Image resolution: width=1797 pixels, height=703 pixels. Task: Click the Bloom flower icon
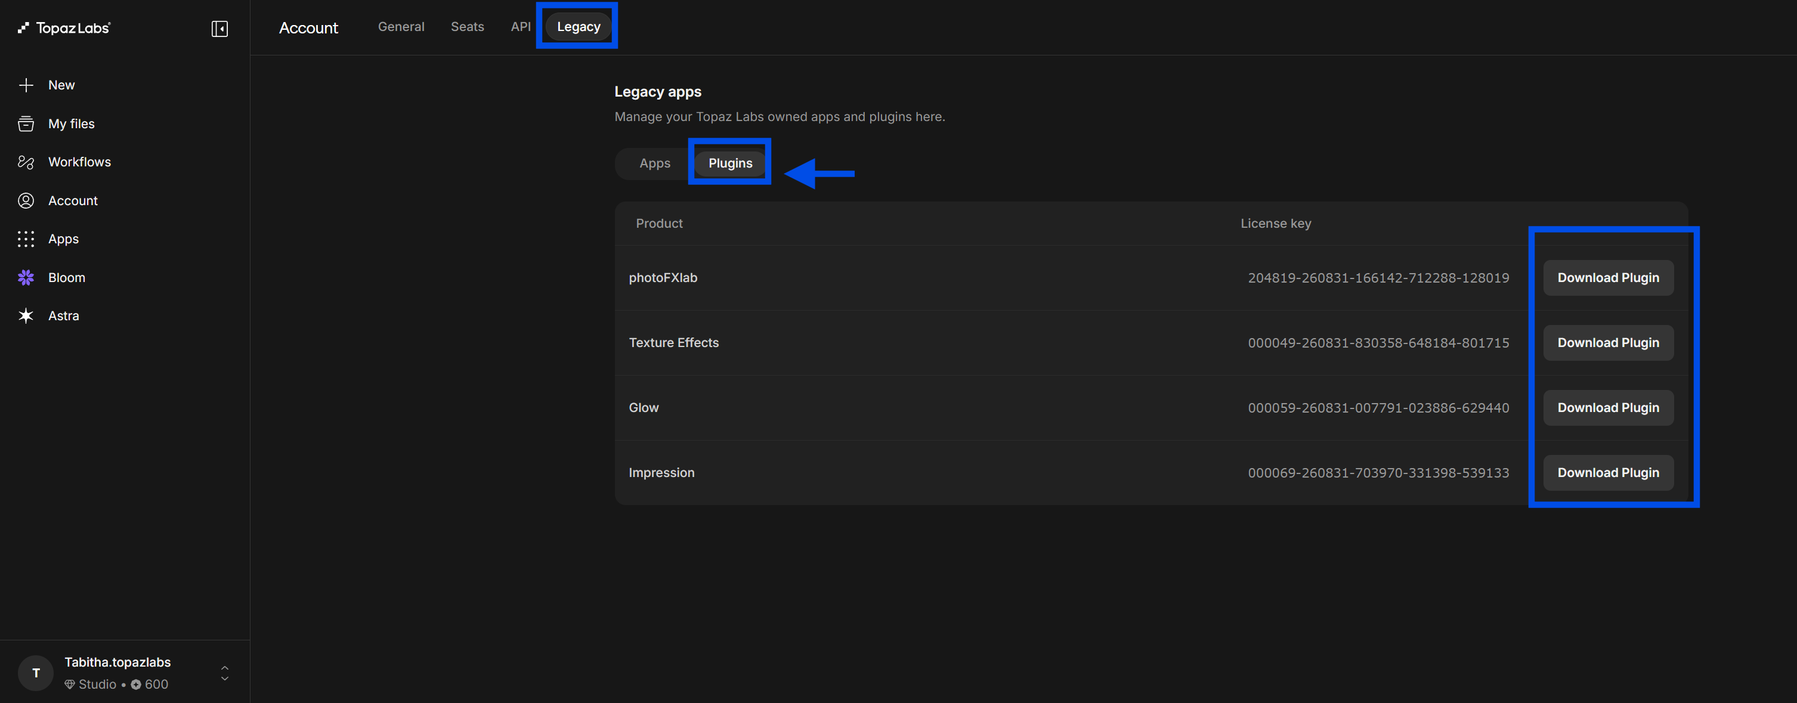click(26, 278)
